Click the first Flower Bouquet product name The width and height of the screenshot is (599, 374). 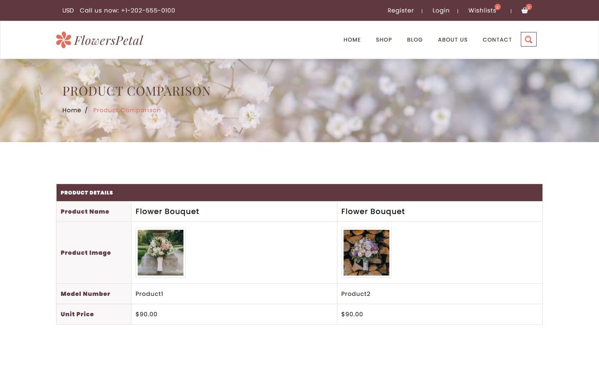(167, 212)
